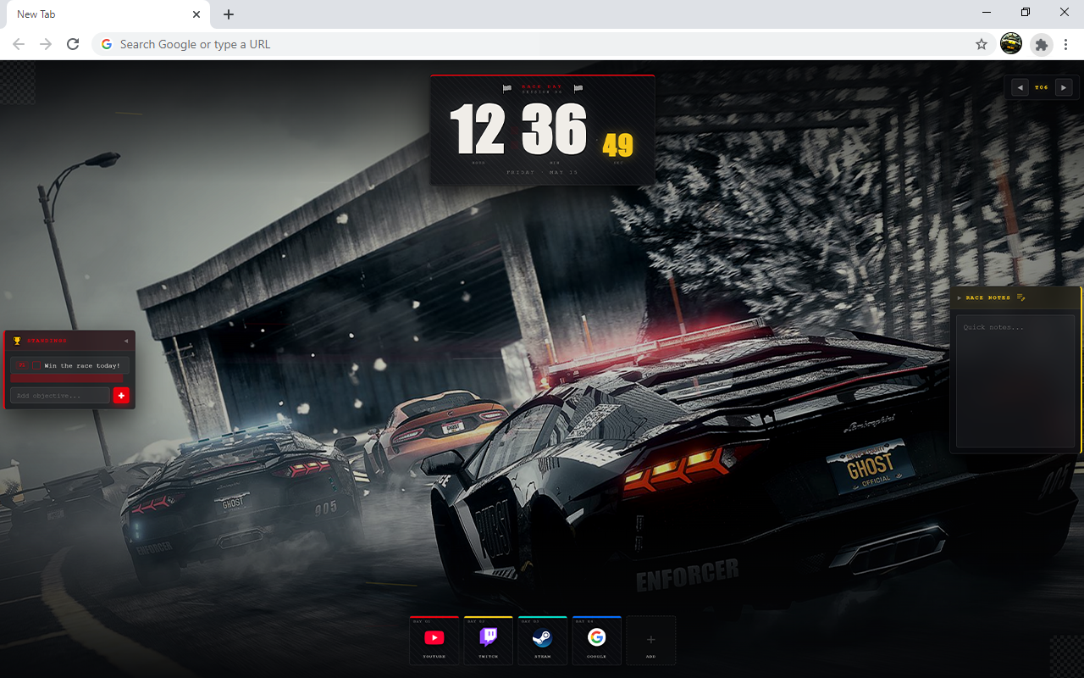
Task: Click the minute digits 36 on clock
Action: 554,130
